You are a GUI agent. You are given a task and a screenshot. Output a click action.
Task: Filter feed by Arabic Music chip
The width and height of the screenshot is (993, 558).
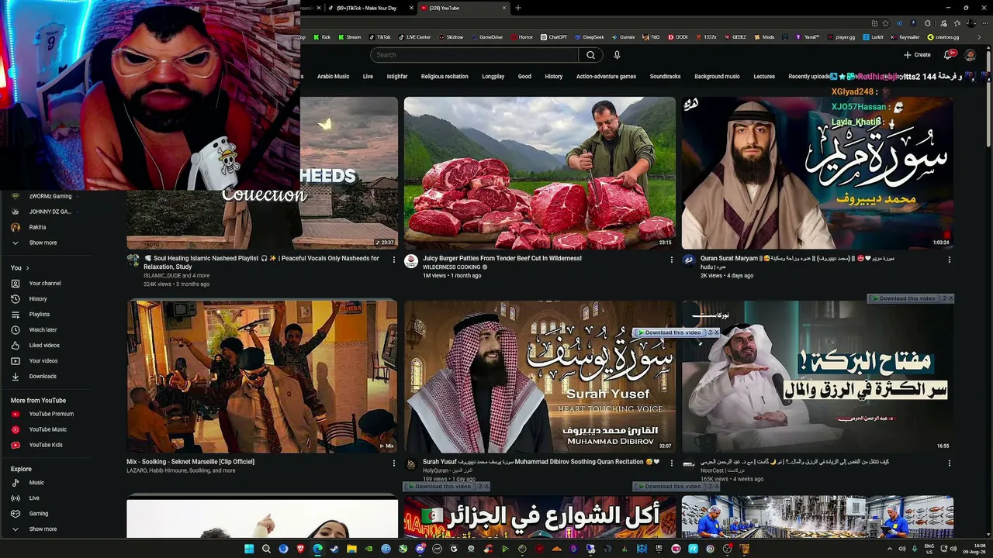pyautogui.click(x=333, y=77)
